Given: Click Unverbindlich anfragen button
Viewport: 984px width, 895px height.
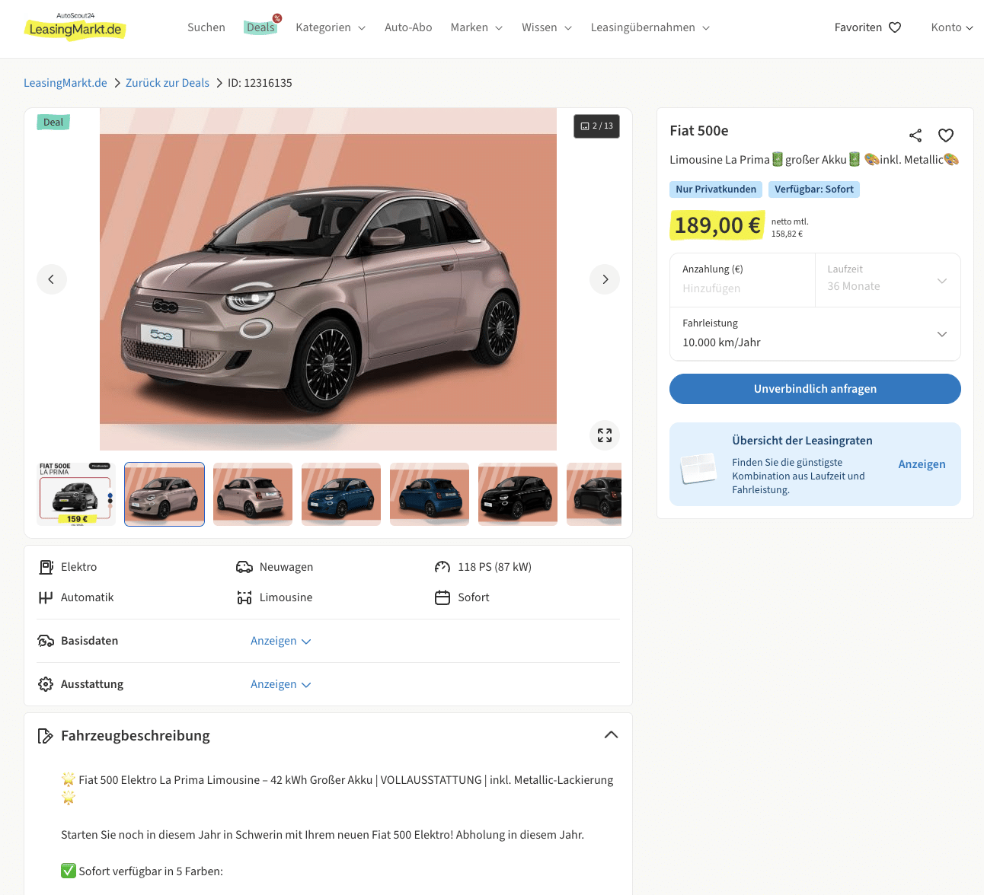Looking at the screenshot, I should (815, 389).
